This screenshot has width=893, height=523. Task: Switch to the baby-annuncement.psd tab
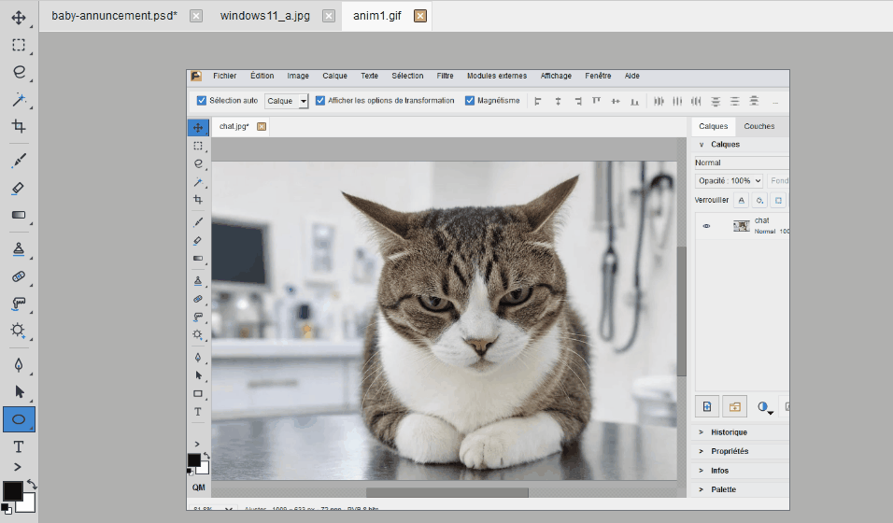(x=114, y=16)
